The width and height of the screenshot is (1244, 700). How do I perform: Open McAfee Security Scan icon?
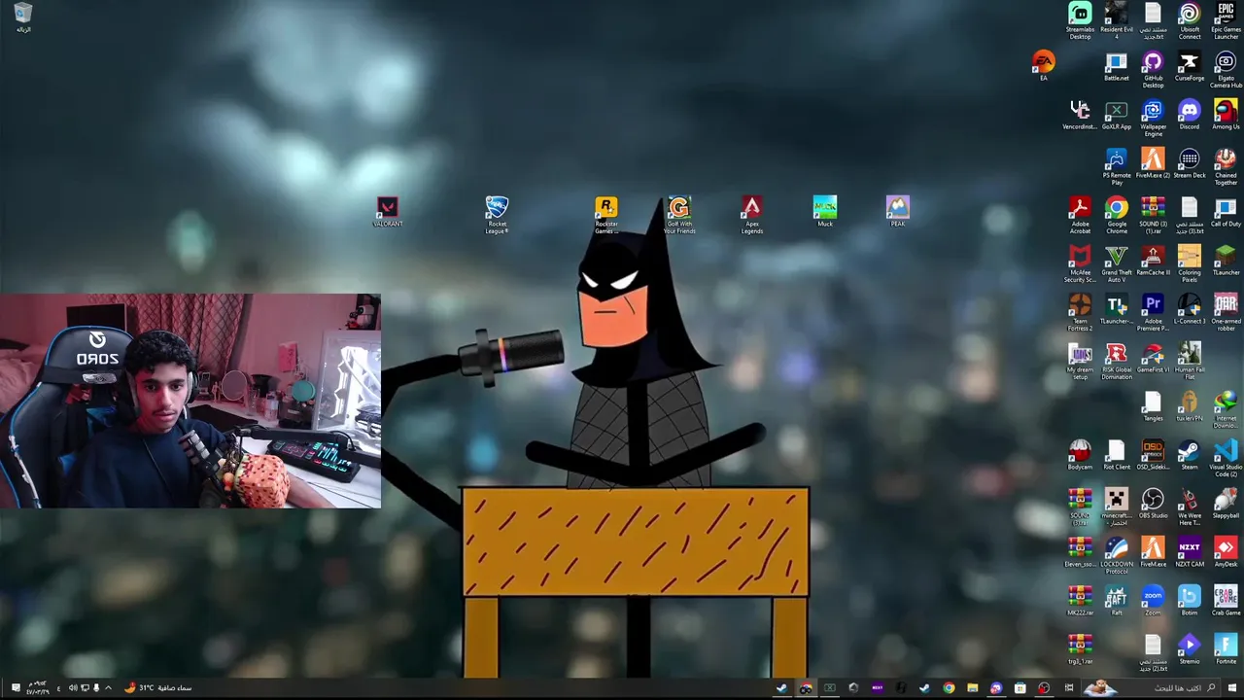1080,263
